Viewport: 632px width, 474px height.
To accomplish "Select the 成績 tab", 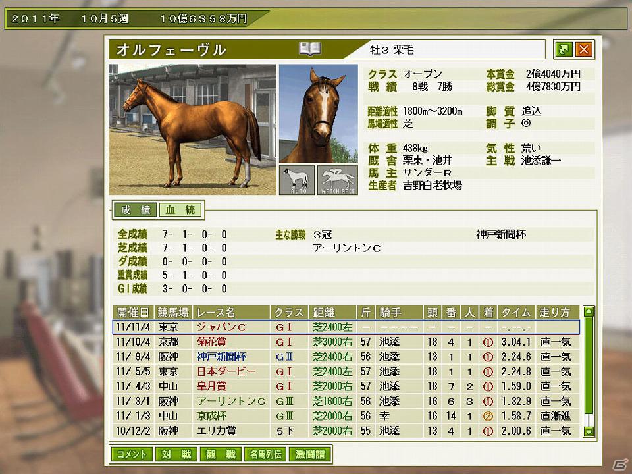I will [x=136, y=210].
